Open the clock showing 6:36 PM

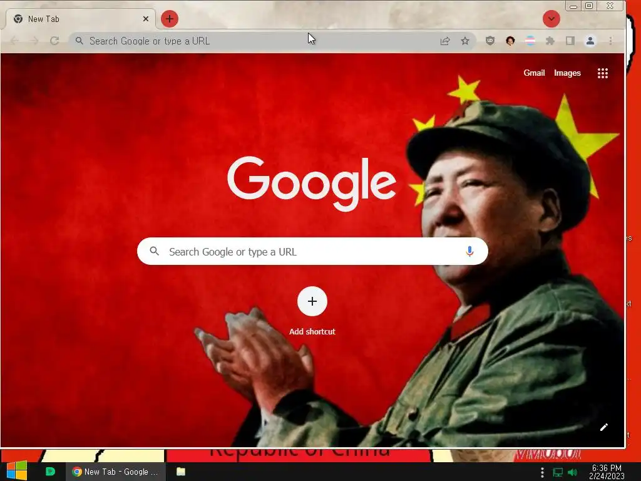(607, 472)
